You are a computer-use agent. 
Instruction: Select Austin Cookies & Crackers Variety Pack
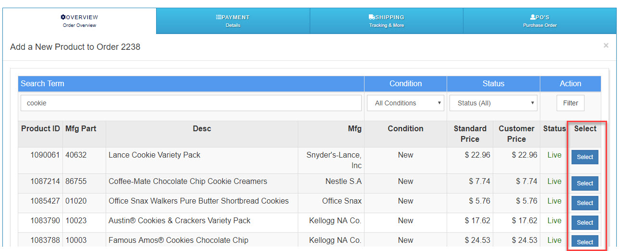(584, 223)
